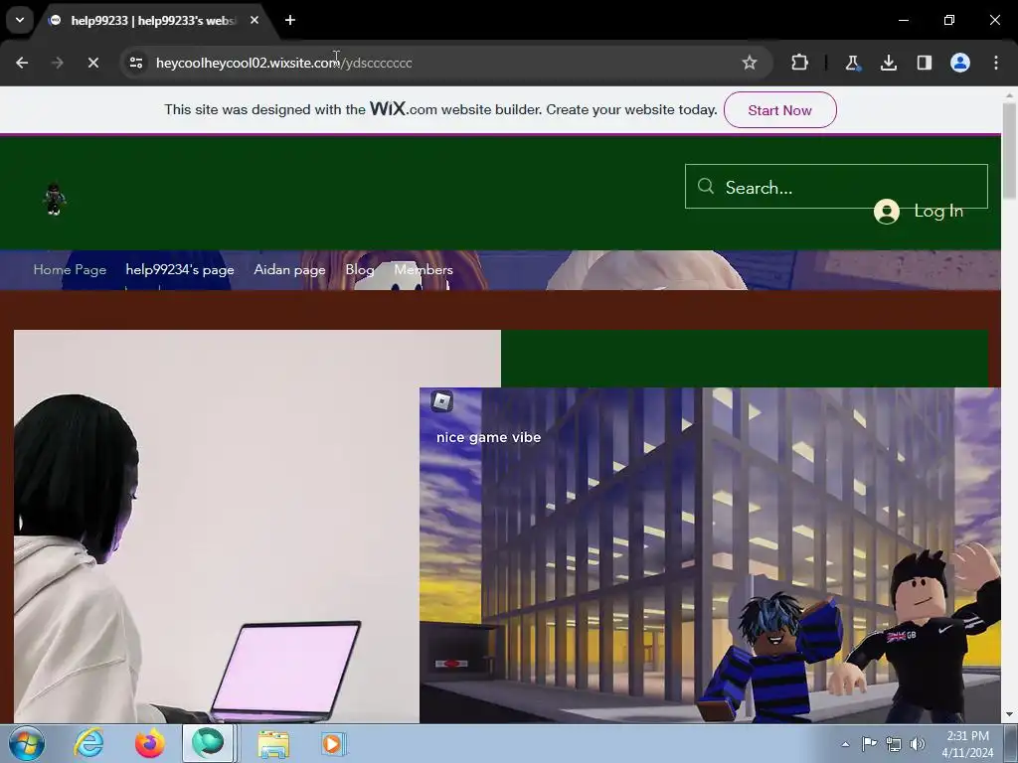Open the Home Page menu item
1018x763 pixels.
[71, 269]
